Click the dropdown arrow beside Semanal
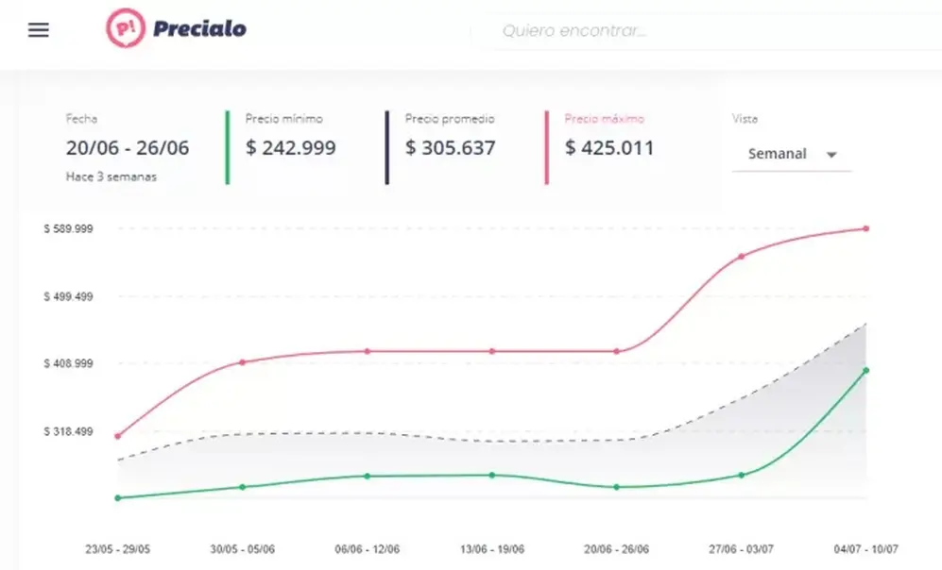Viewport: 942px width, 570px height. coord(831,155)
